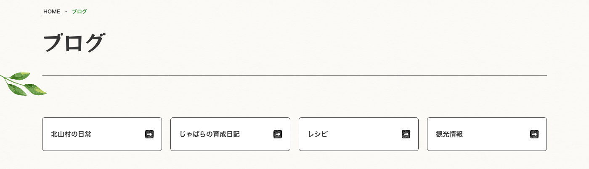Click the large ブログ page heading
This screenshot has width=589, height=169.
(74, 43)
